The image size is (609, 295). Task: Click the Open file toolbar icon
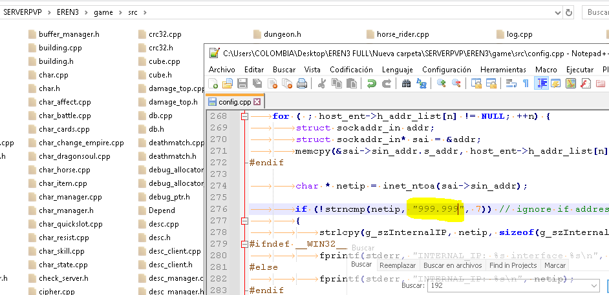point(227,83)
